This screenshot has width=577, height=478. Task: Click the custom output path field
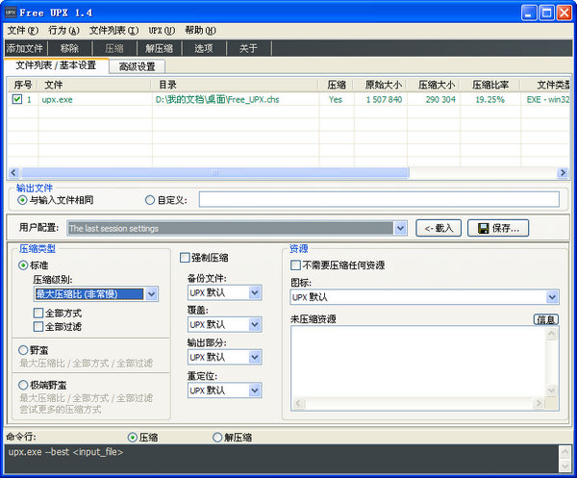pyautogui.click(x=379, y=199)
